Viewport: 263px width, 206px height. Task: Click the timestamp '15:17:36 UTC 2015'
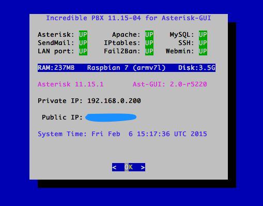click(x=172, y=134)
